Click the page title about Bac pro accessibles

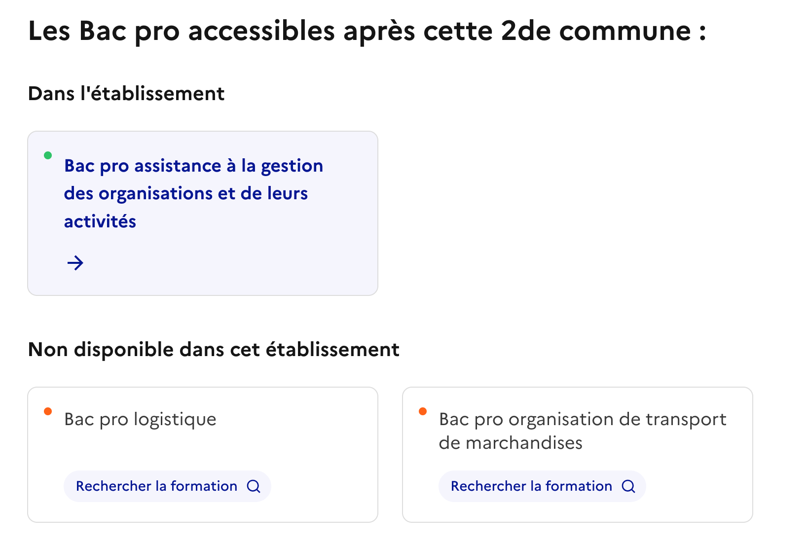(367, 31)
